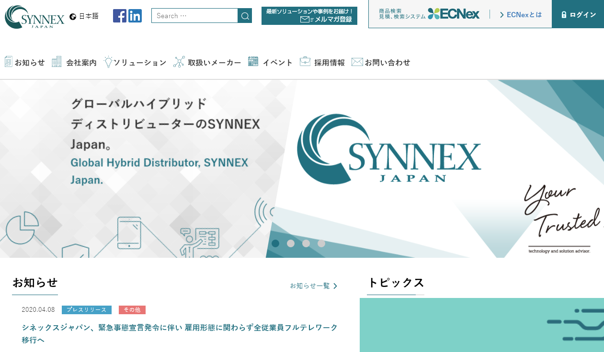This screenshot has height=352, width=604.
Task: Click the chevron icon beside ECNexとは
Action: click(502, 15)
